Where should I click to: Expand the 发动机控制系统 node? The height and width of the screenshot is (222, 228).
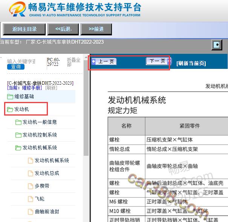click(40, 135)
